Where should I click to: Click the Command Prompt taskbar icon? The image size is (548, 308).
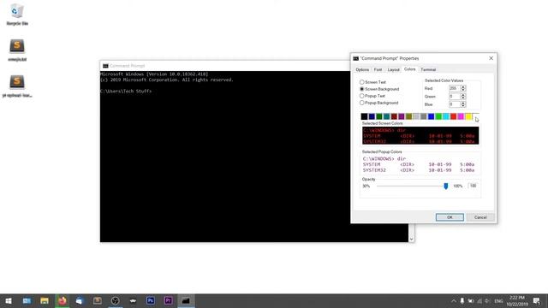coord(186,300)
